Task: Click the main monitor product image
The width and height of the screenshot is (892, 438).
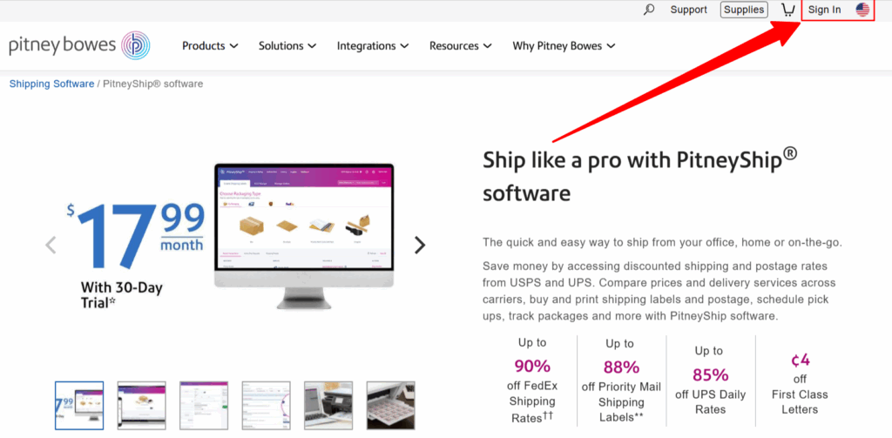Action: [x=304, y=236]
